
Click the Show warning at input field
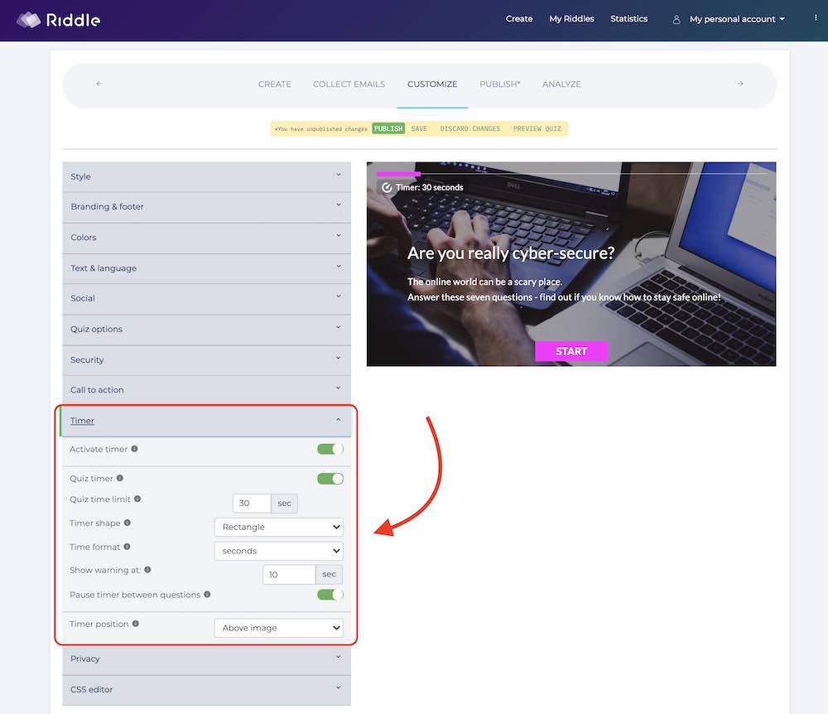[289, 575]
